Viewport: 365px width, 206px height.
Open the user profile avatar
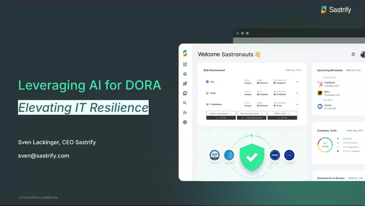pos(363,54)
